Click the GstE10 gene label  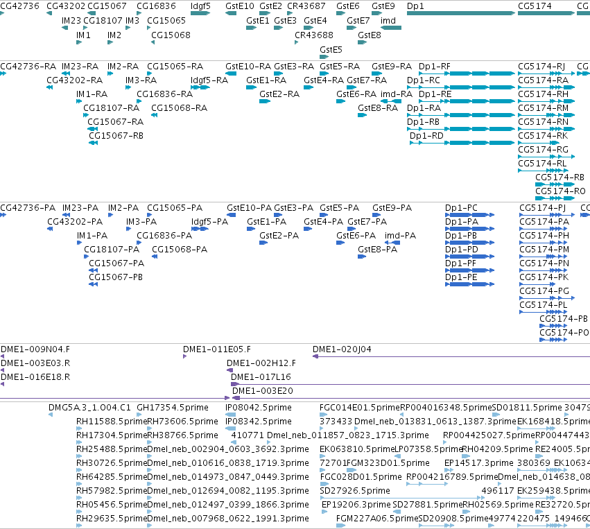tap(240, 6)
